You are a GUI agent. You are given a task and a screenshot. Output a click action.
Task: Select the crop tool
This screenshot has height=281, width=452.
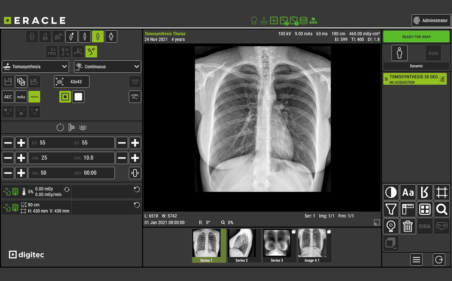tap(442, 192)
